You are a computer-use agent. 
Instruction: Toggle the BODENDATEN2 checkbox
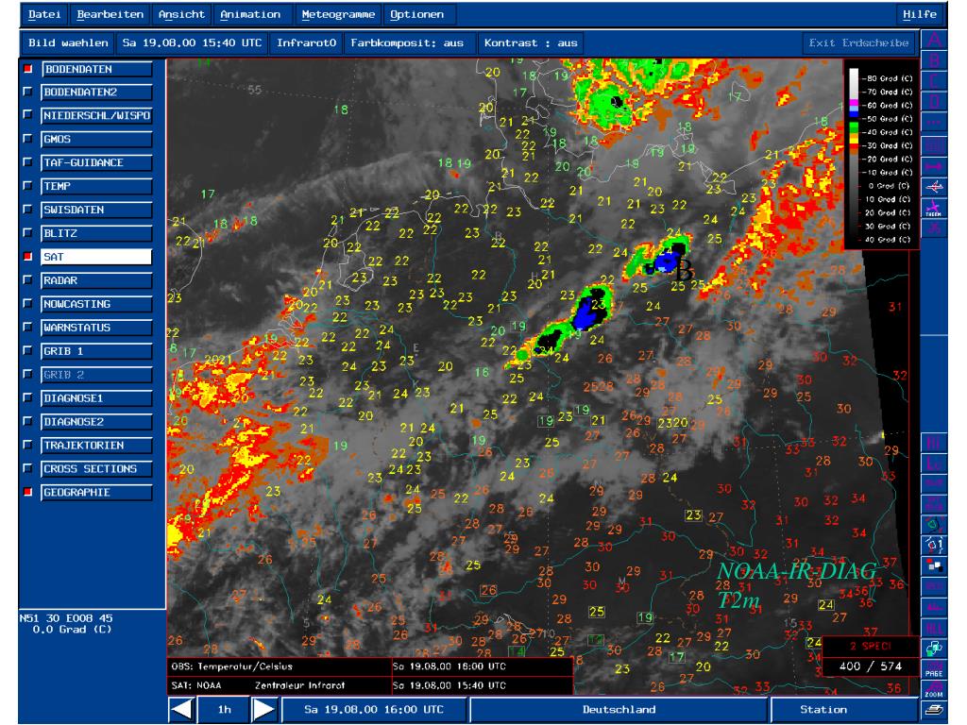(x=27, y=92)
